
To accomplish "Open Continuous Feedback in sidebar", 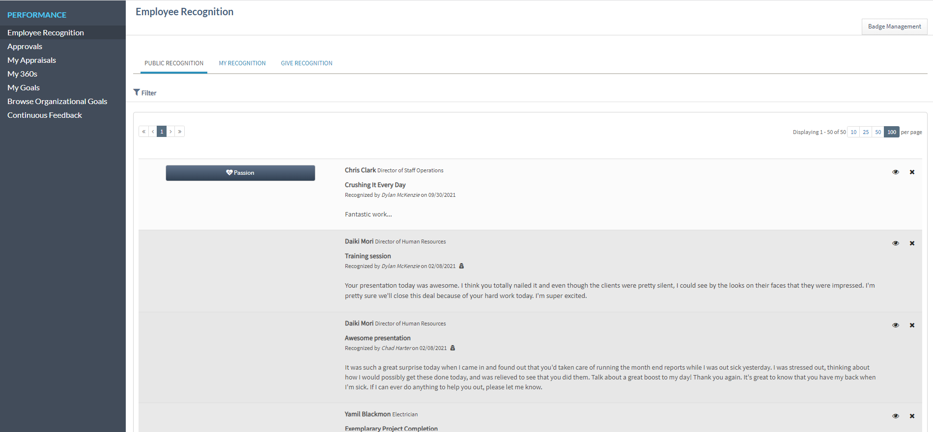I will [45, 115].
